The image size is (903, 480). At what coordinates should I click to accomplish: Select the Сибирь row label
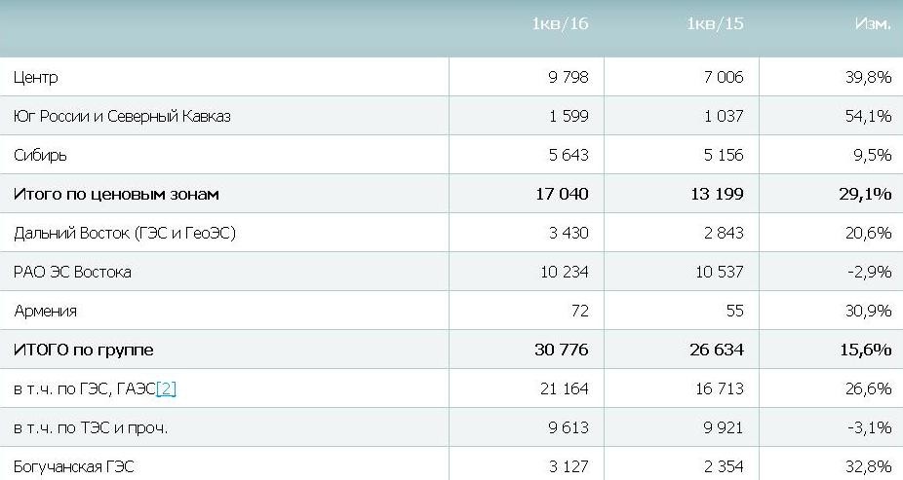[x=40, y=155]
